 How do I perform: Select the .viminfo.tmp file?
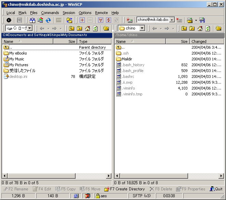tap(129, 94)
